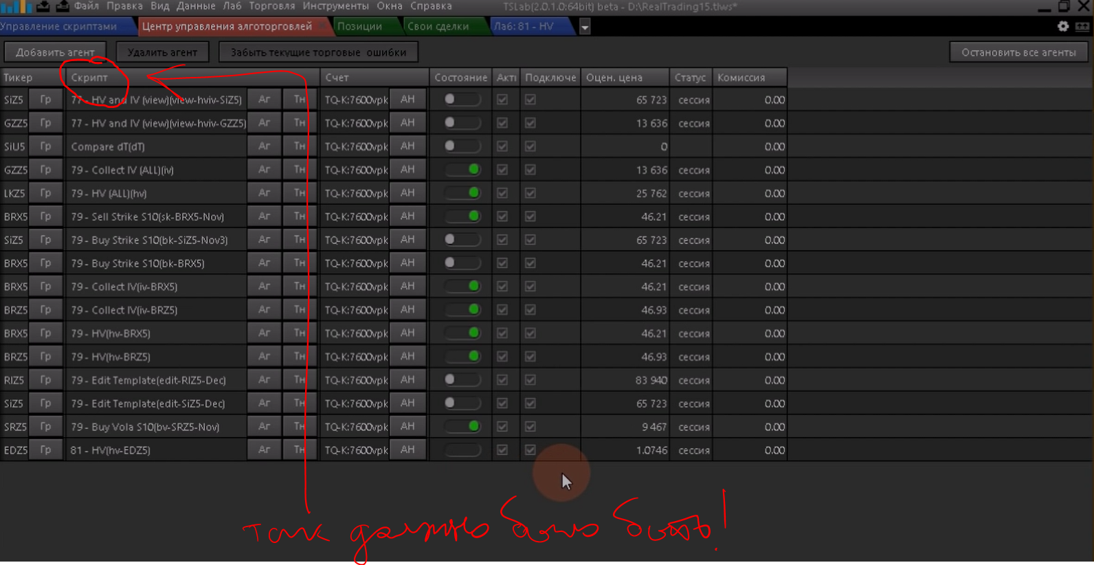
Task: Click the Аг button for Compare dT(dT)
Action: point(264,146)
